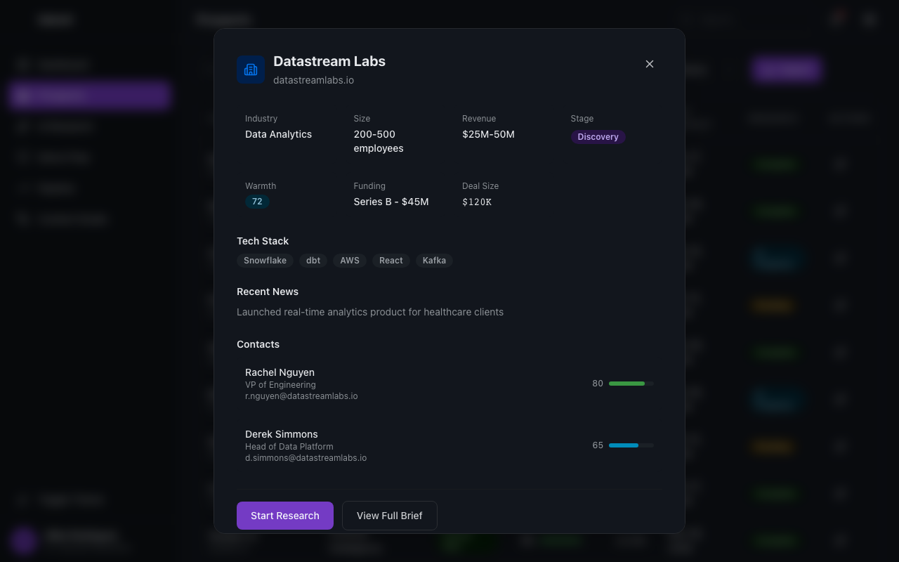899x562 pixels.
Task: Open contact Derek Simmons
Action: 281,434
